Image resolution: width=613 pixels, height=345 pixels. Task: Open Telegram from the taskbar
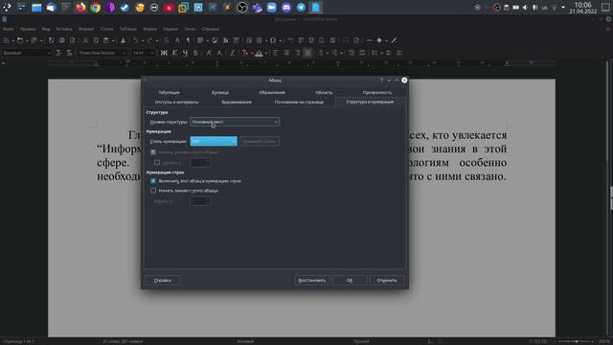point(301,8)
